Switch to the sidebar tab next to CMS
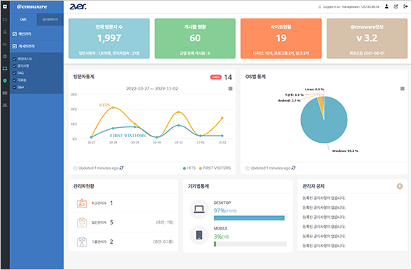The image size is (412, 270). [50, 19]
